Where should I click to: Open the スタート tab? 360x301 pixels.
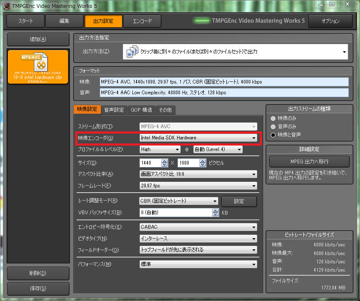[x=26, y=21]
